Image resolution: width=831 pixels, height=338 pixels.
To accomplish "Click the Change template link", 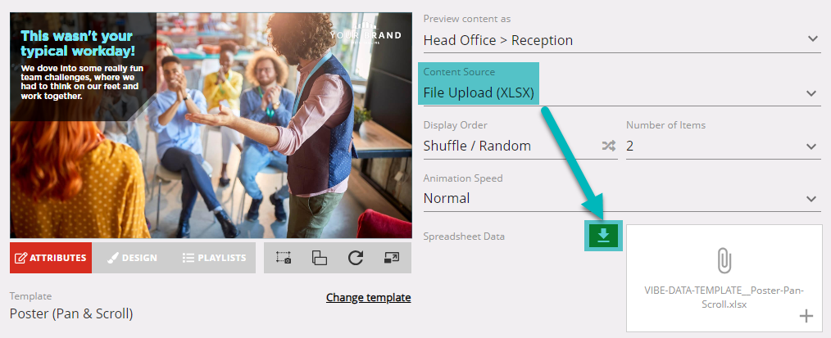I will (x=368, y=297).
